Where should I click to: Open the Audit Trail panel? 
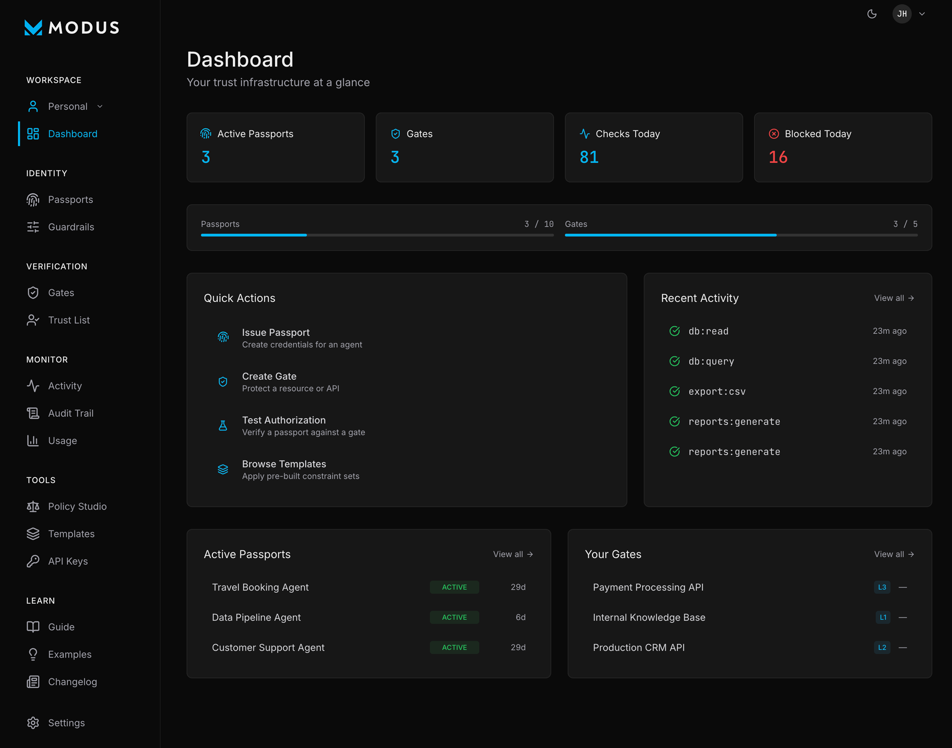[x=70, y=413]
